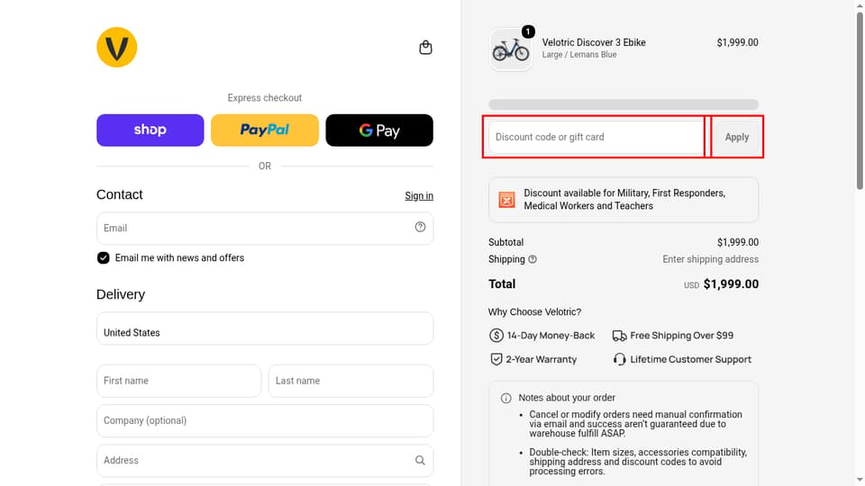Click the Free Shipping truck icon
Viewport: 865px width, 486px height.
pos(620,336)
